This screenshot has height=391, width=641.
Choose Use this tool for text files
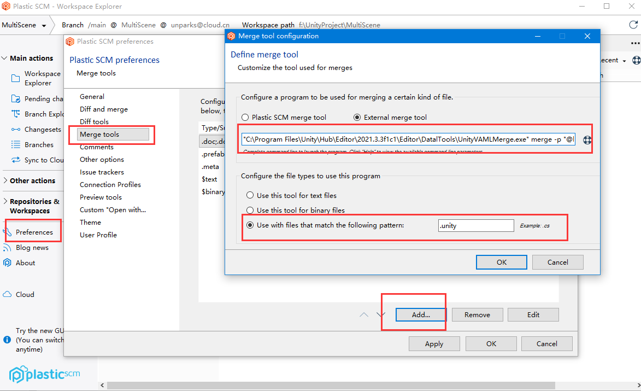[x=250, y=195]
